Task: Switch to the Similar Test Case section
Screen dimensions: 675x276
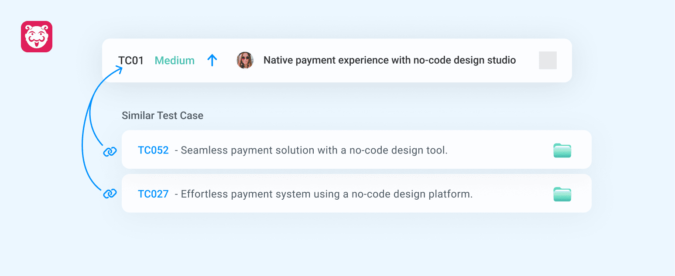Action: point(162,116)
